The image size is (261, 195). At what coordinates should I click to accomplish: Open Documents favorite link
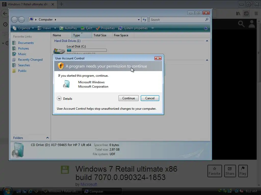(x=26, y=43)
